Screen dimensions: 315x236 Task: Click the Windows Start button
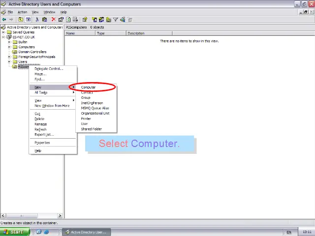click(x=13, y=232)
